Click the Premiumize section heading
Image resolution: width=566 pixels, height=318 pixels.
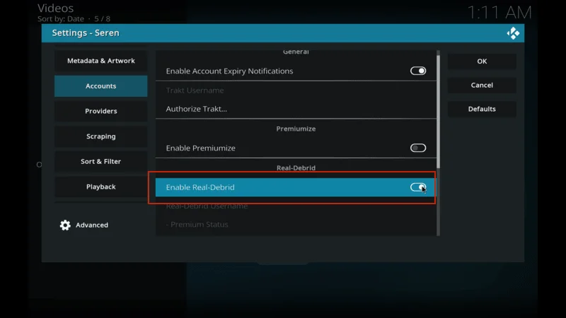point(296,129)
